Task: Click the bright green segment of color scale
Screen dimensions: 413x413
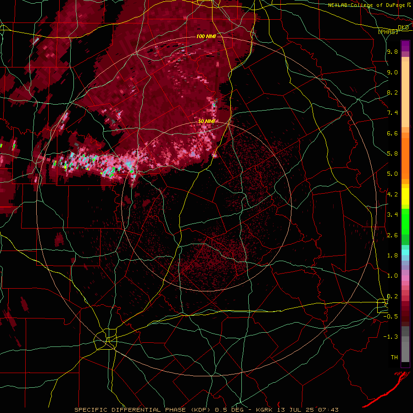Action: 405,222
